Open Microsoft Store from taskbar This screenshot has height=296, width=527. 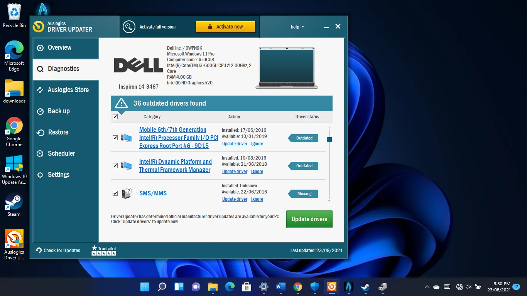pyautogui.click(x=247, y=287)
